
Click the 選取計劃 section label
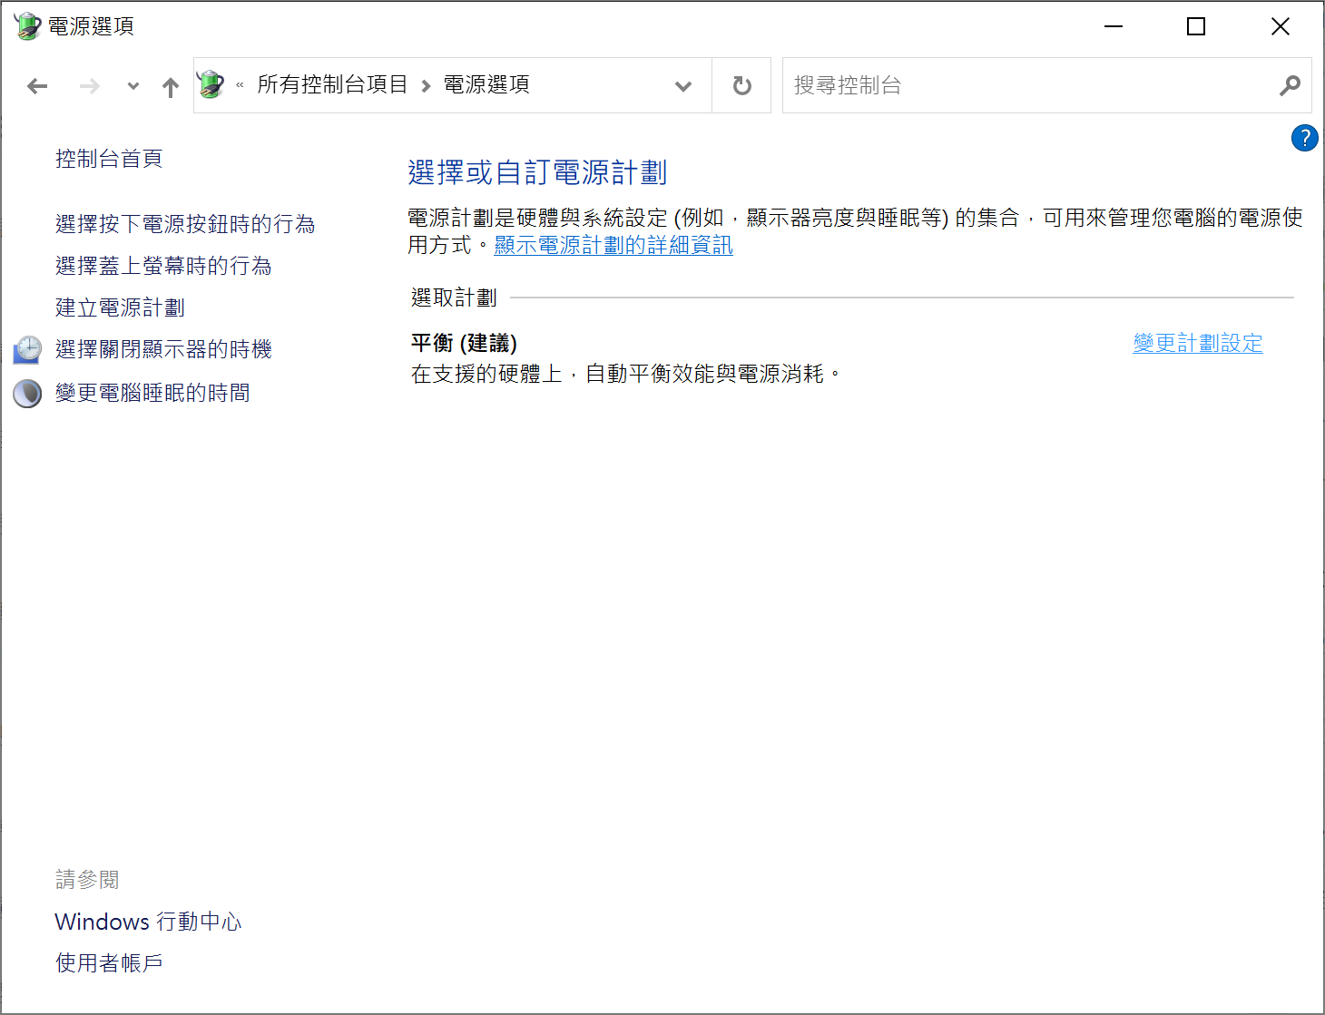pyautogui.click(x=454, y=298)
